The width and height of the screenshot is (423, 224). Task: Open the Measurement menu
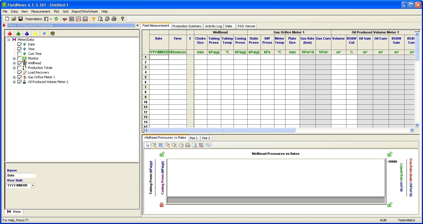pyautogui.click(x=41, y=11)
